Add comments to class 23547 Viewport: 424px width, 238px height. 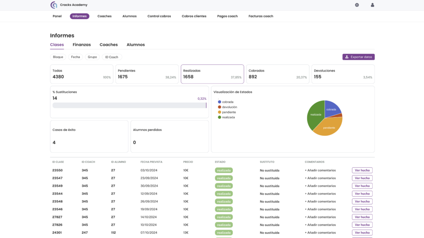click(x=320, y=178)
